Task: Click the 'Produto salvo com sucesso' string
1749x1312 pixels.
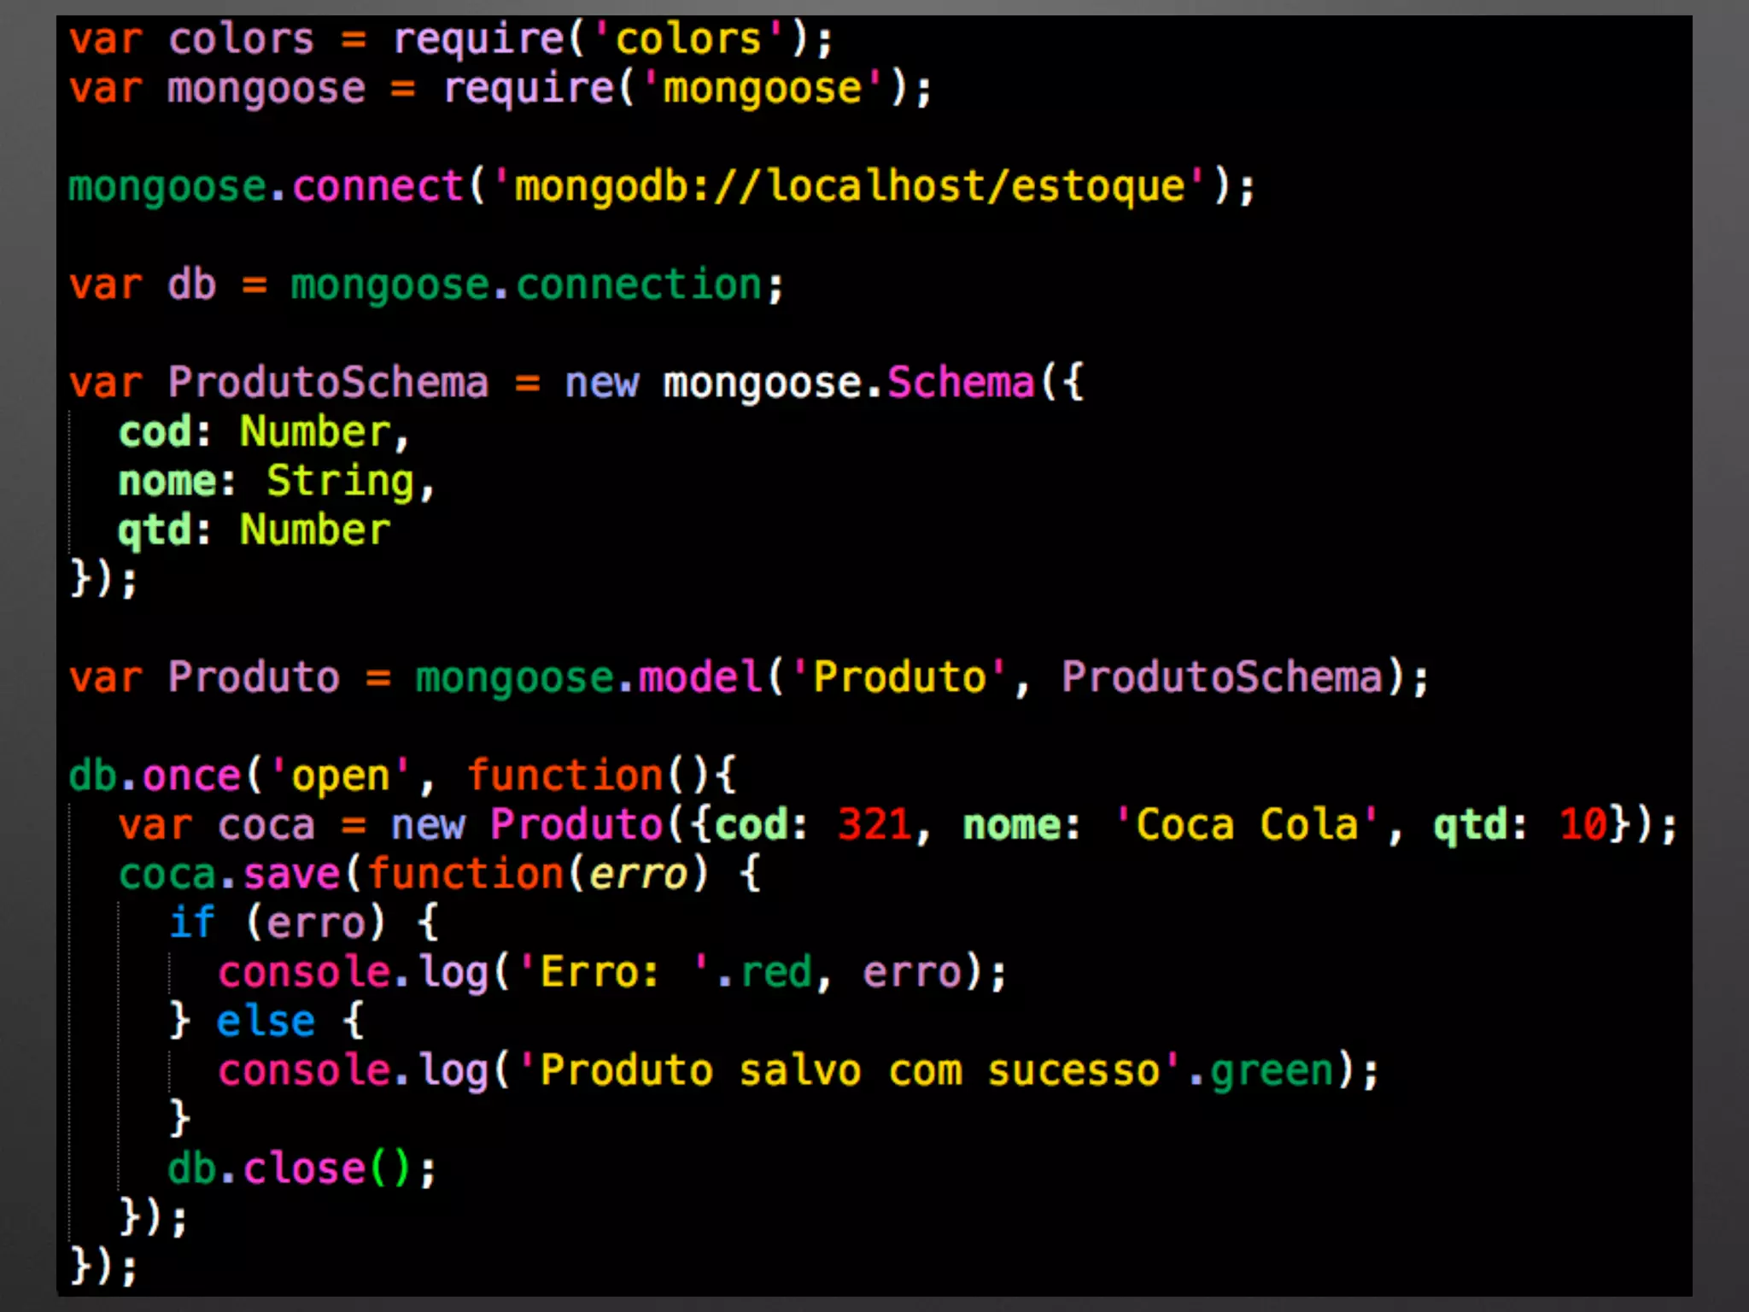Action: 849,1071
